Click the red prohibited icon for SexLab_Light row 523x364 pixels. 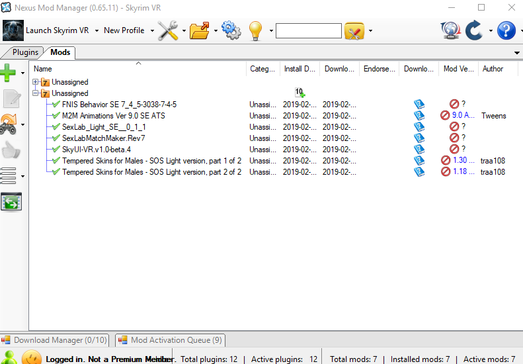(x=454, y=126)
